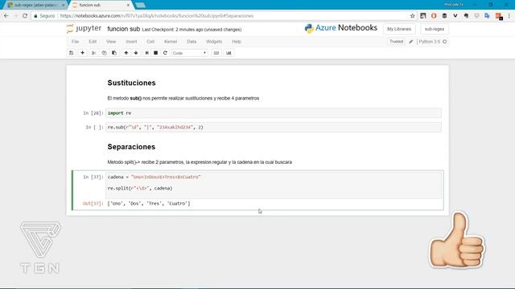Click the My Libraries button
The height and width of the screenshot is (289, 515).
[399, 29]
